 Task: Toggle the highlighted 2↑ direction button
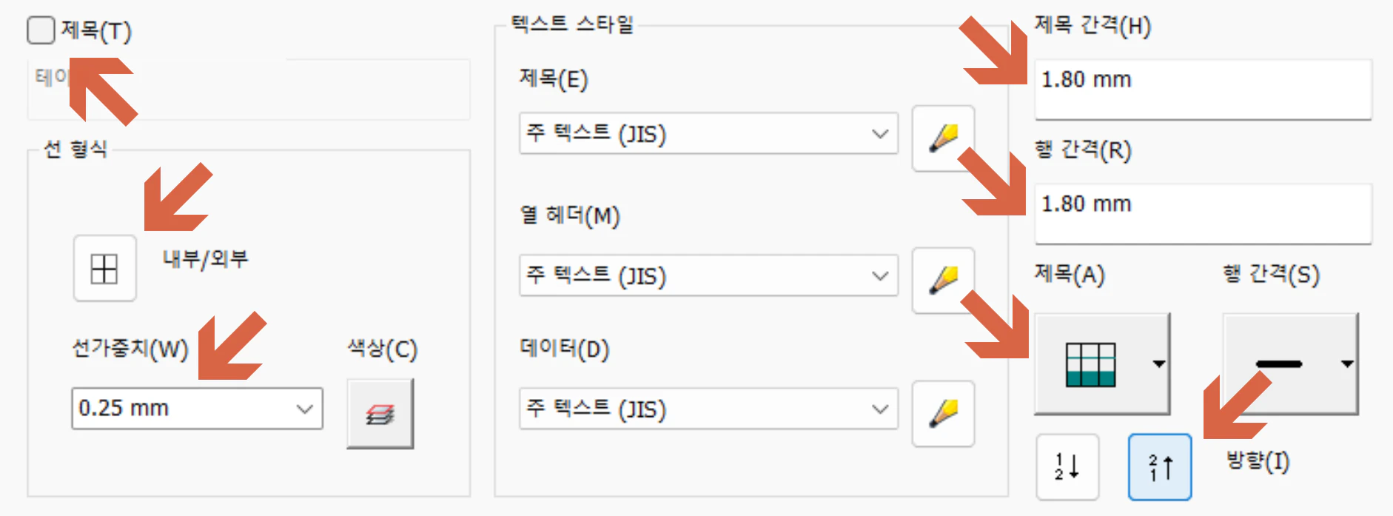click(x=1159, y=466)
